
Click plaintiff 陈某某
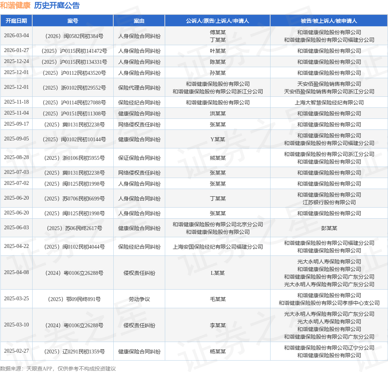217,62
